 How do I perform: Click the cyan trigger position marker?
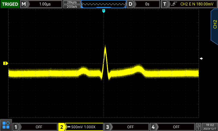coord(104,11)
